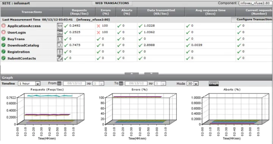Screen dimensions: 273x144
Task: Click the BuyTrans aborts green checkmark
Action: point(119,39)
